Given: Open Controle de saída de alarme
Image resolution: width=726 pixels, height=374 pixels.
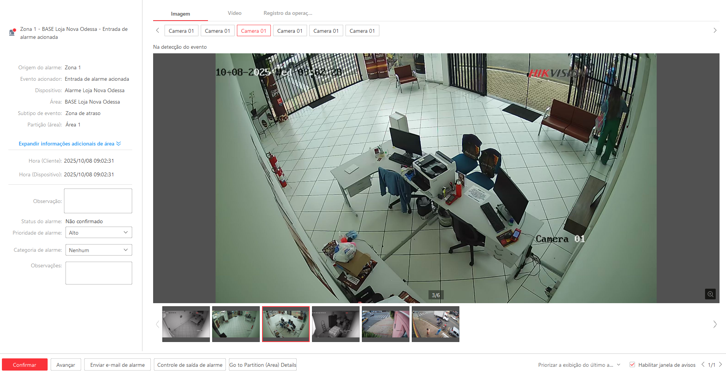Looking at the screenshot, I should click(190, 365).
